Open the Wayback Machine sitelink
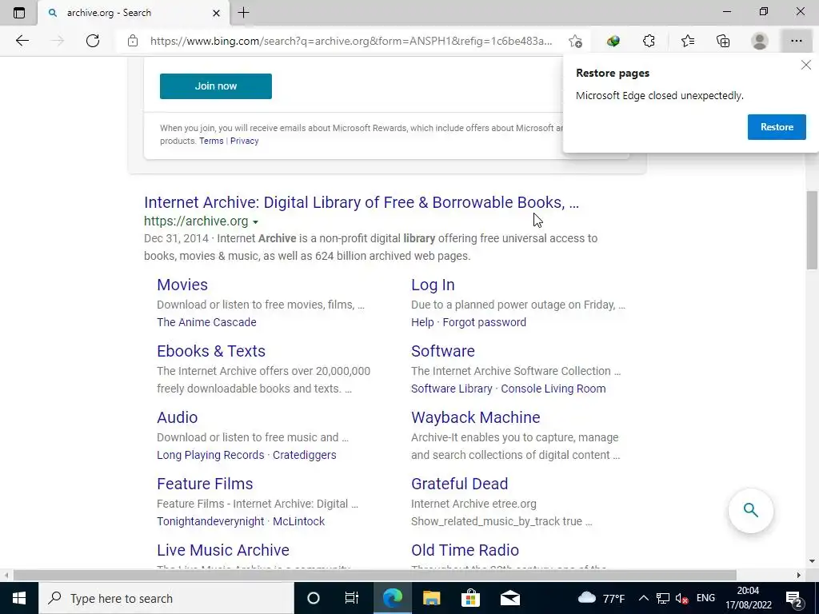819x614 pixels. click(x=476, y=417)
